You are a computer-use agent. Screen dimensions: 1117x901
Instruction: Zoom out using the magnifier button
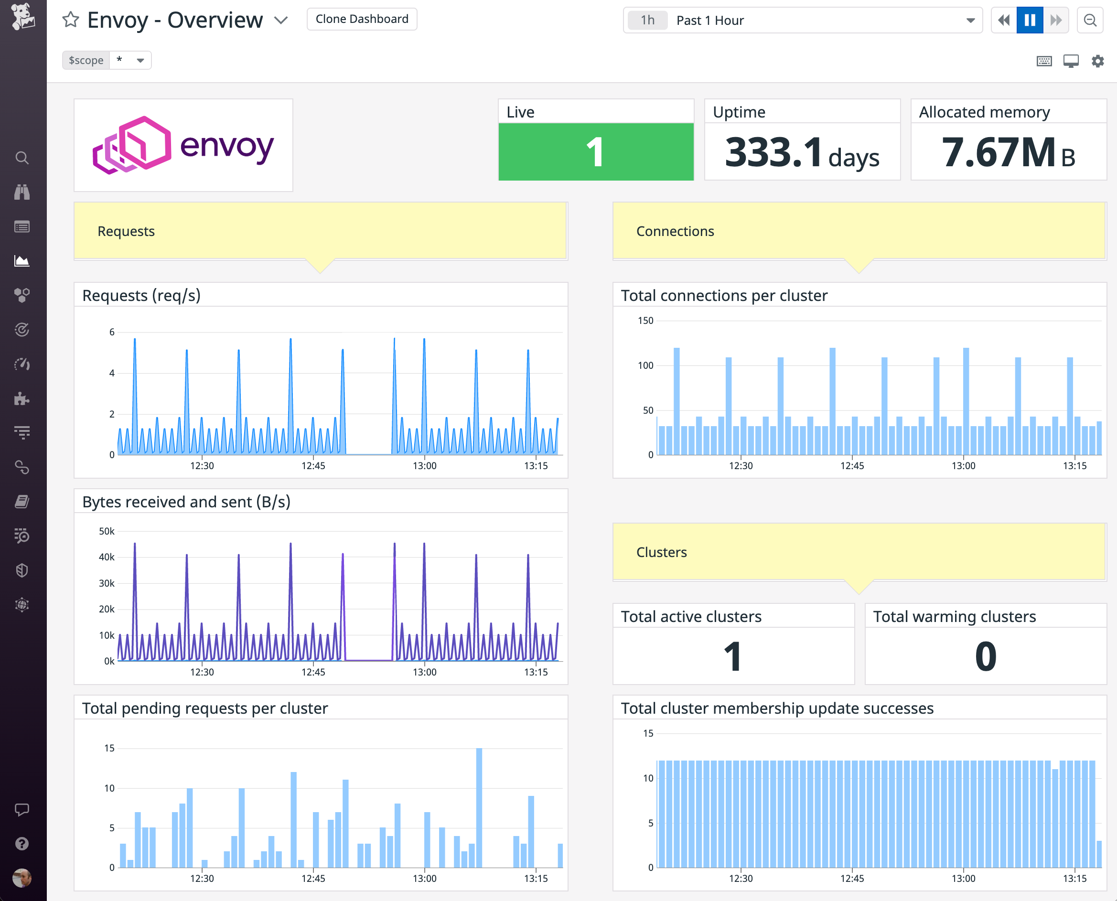coord(1090,20)
